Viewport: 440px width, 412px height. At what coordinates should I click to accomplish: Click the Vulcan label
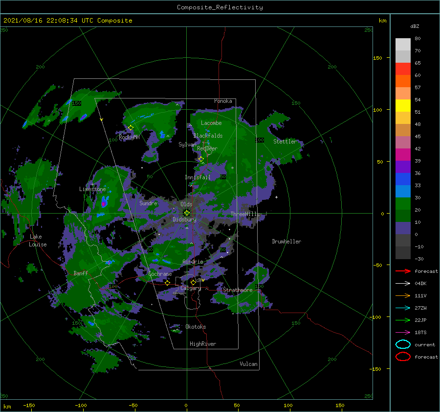pos(248,364)
